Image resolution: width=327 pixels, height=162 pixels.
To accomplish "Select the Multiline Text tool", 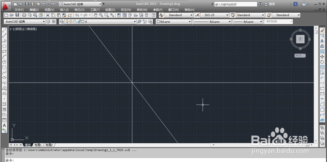I will pos(4,125).
